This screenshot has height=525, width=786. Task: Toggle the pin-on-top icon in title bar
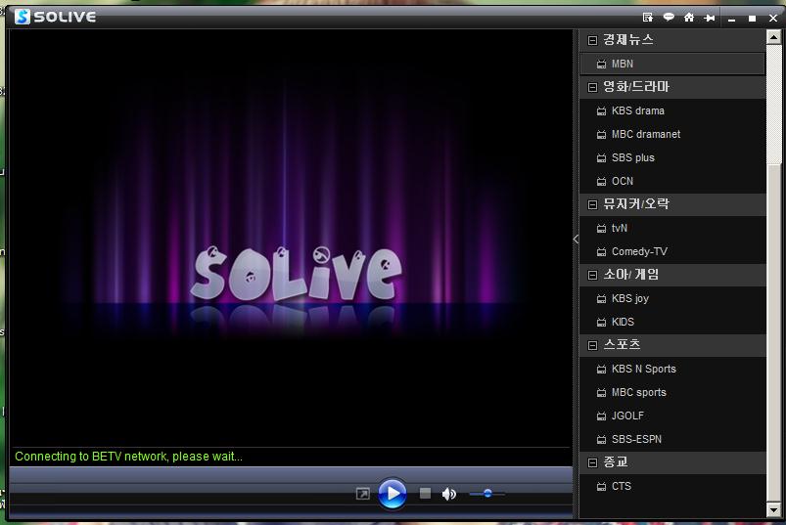click(x=710, y=18)
